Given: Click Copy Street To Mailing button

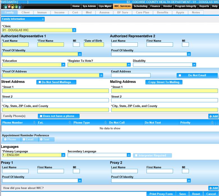Looking at the screenshot, I should pyautogui.click(x=164, y=82).
